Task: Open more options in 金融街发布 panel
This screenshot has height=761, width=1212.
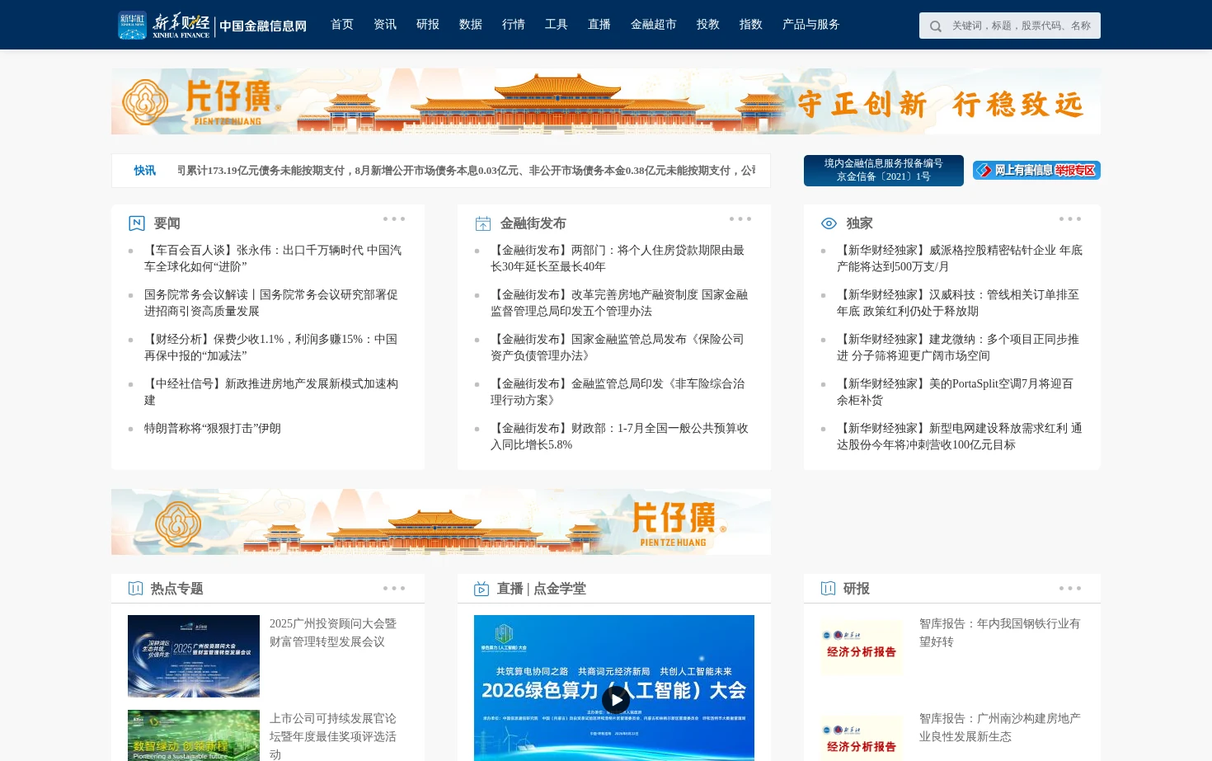Action: pyautogui.click(x=740, y=219)
